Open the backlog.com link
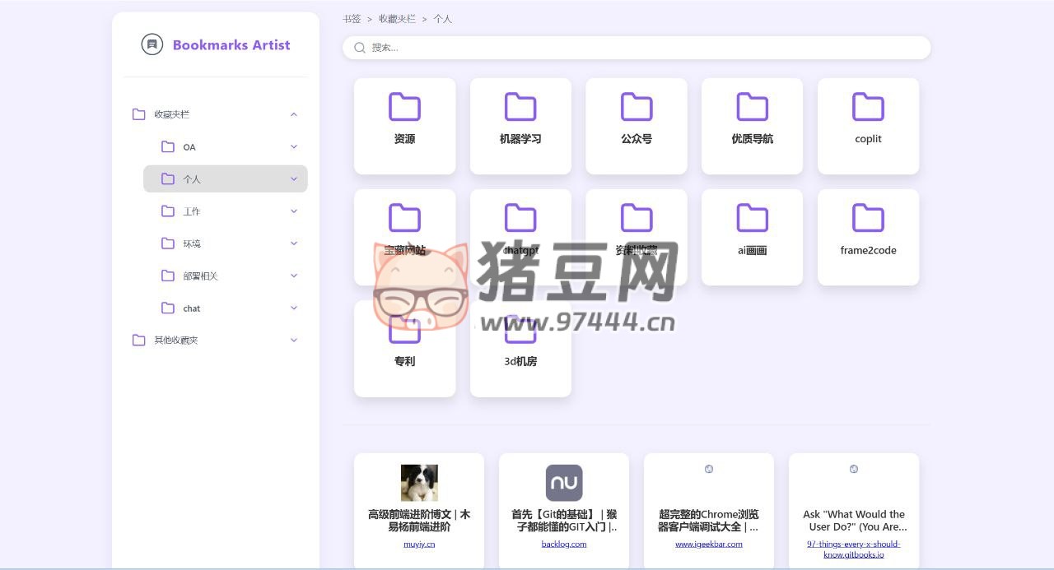This screenshot has height=570, width=1054. [564, 545]
